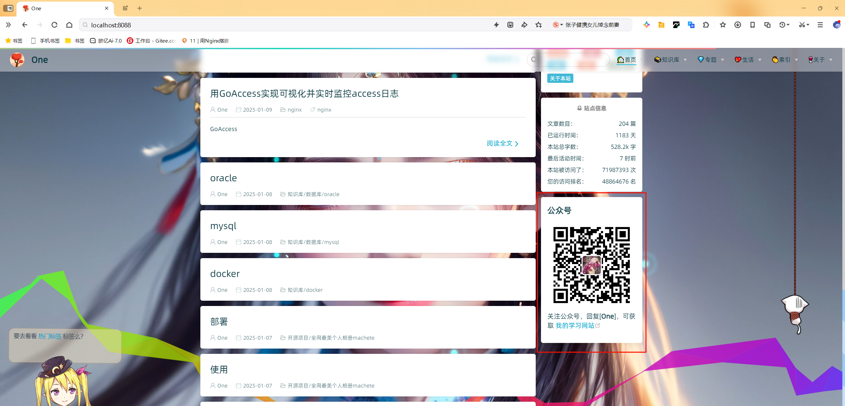
Task: Click the 热门标签 link in speech bubble
Action: click(x=50, y=336)
